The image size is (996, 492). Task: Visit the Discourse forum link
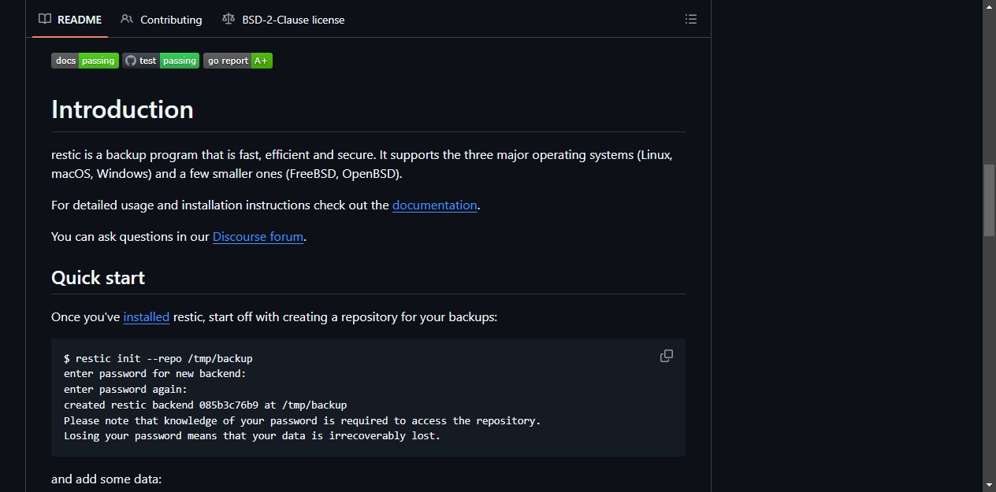(258, 237)
